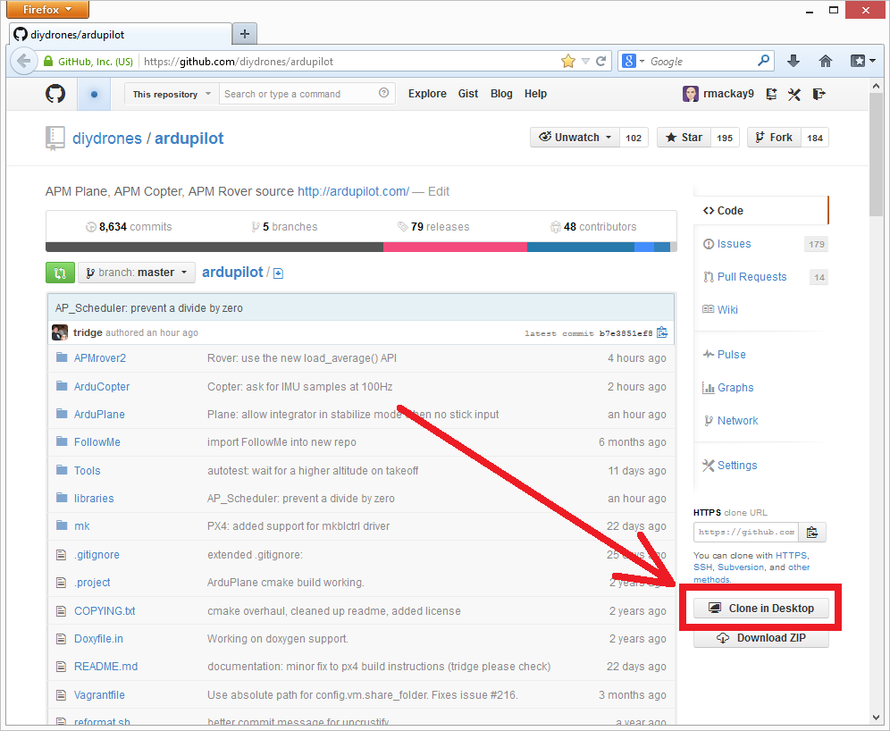890x731 pixels.
Task: Copy the latest commit SHA to clipboard
Action: click(x=662, y=332)
